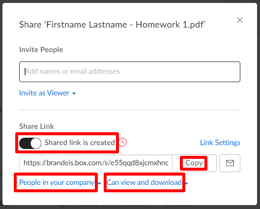Image resolution: width=260 pixels, height=209 pixels.
Task: Open Link Settings
Action: click(x=220, y=143)
